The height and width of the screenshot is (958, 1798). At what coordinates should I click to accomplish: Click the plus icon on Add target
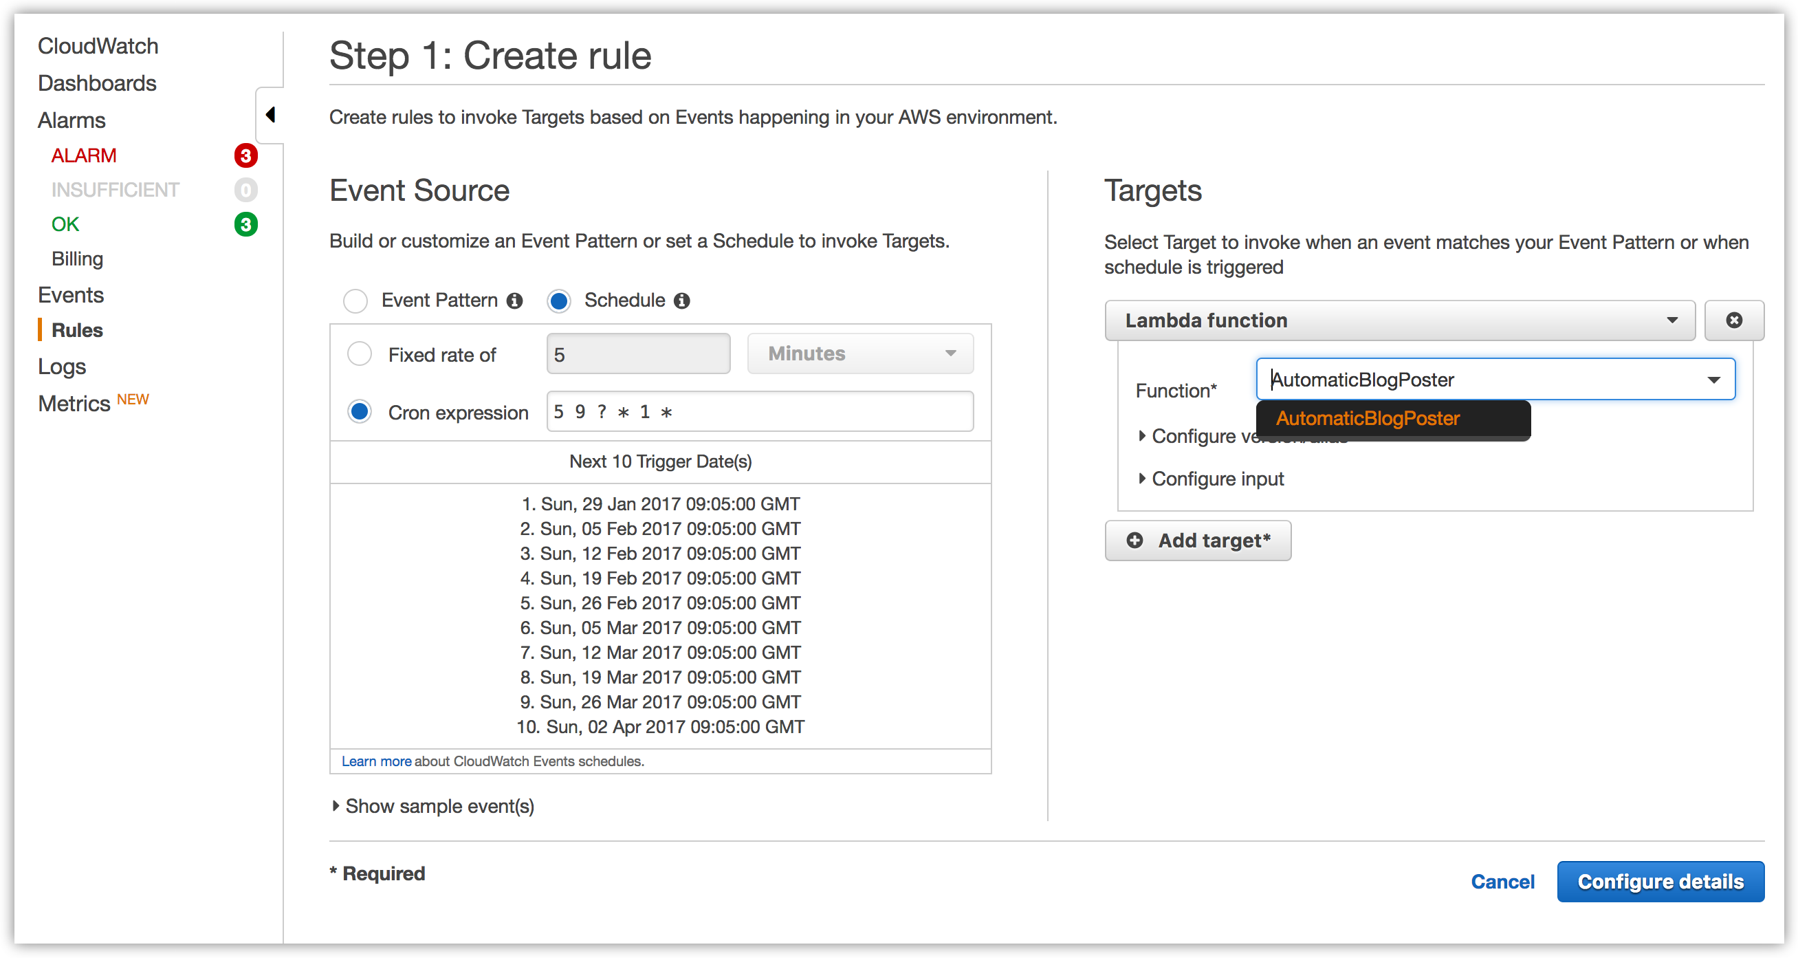tap(1135, 541)
